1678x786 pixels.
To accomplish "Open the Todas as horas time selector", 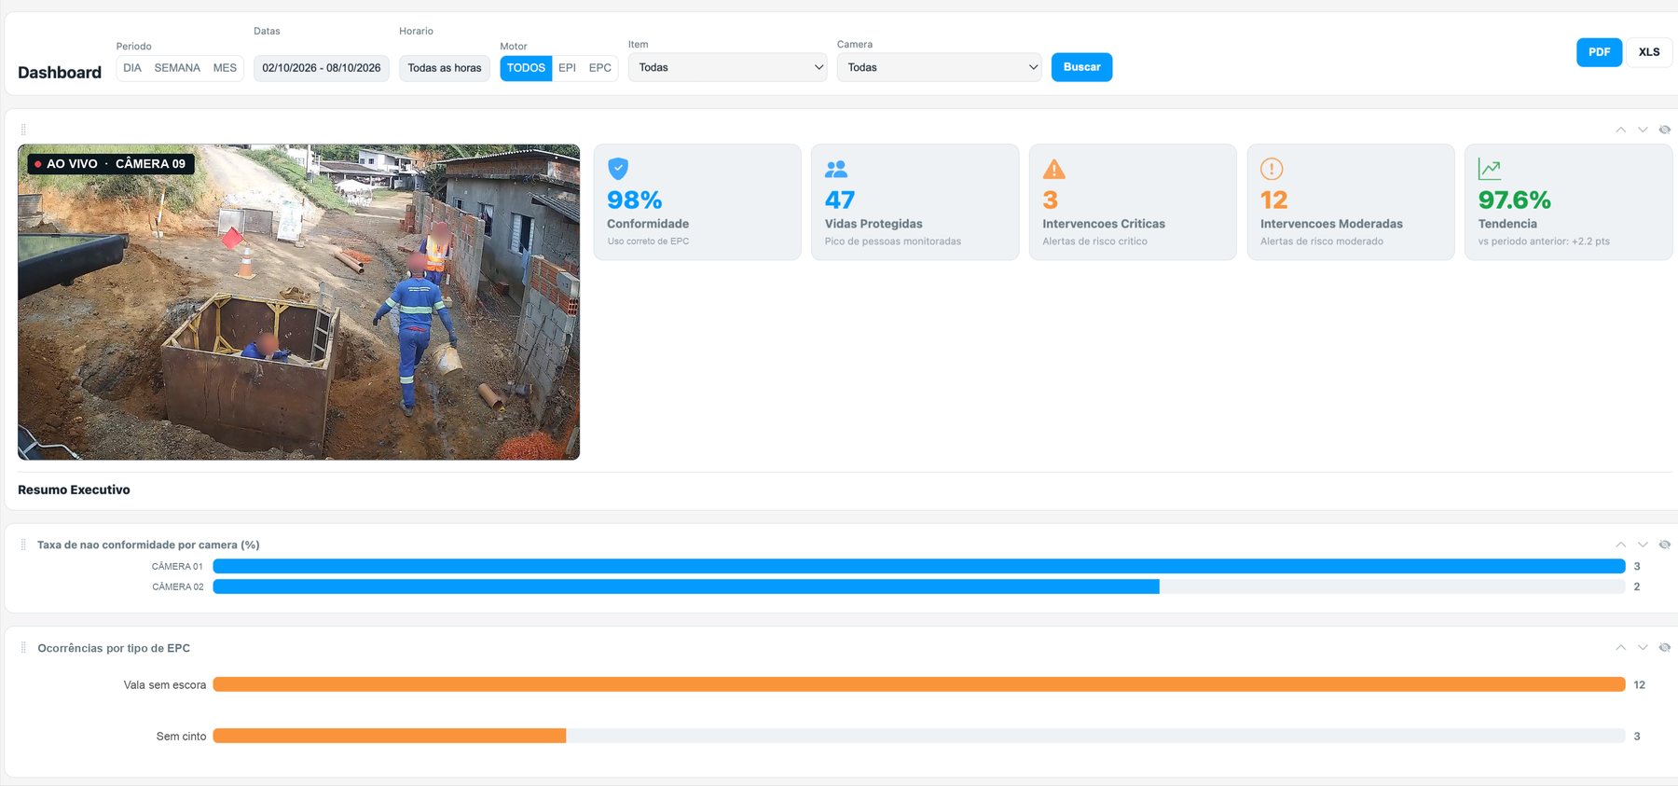I will click(445, 68).
